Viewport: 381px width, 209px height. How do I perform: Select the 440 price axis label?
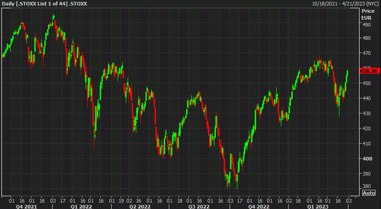pyautogui.click(x=366, y=98)
